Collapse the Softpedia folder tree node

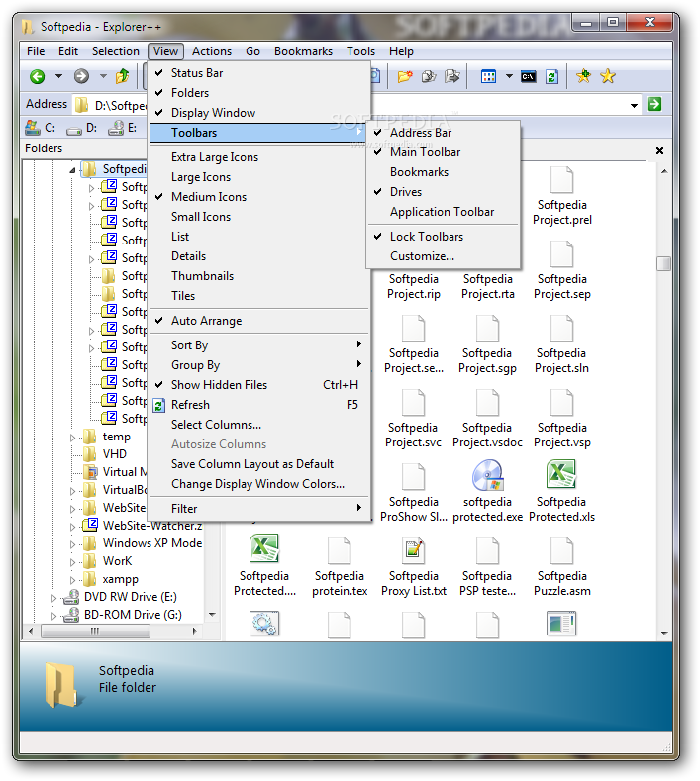[x=72, y=170]
